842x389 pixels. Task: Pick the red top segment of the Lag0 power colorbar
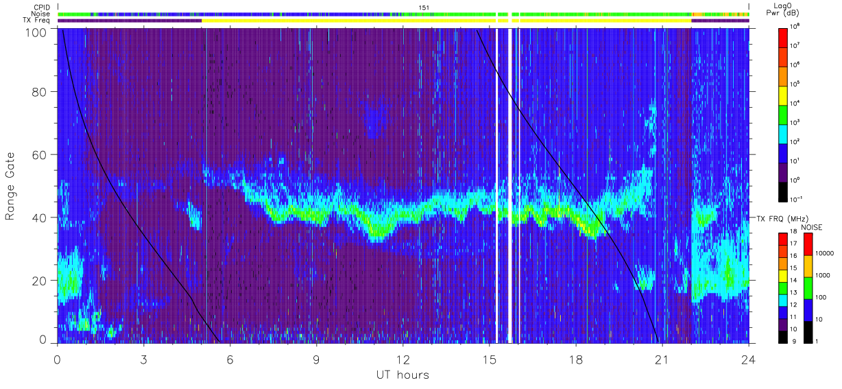(x=782, y=36)
